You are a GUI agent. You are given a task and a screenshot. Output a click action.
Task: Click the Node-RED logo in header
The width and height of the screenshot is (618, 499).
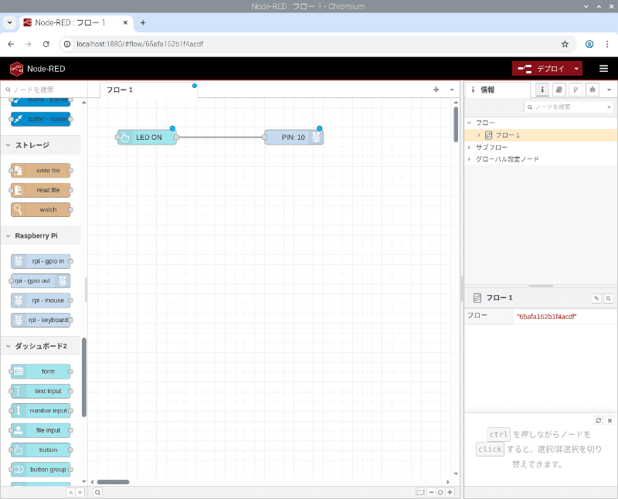[16, 69]
